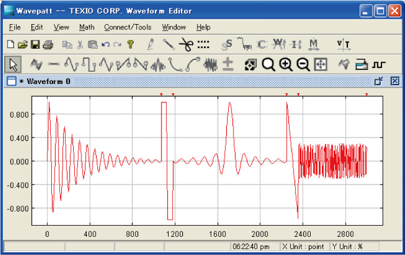This screenshot has height=255, width=405.
Task: Insert a rising ramp waveform
Action: (x=123, y=64)
